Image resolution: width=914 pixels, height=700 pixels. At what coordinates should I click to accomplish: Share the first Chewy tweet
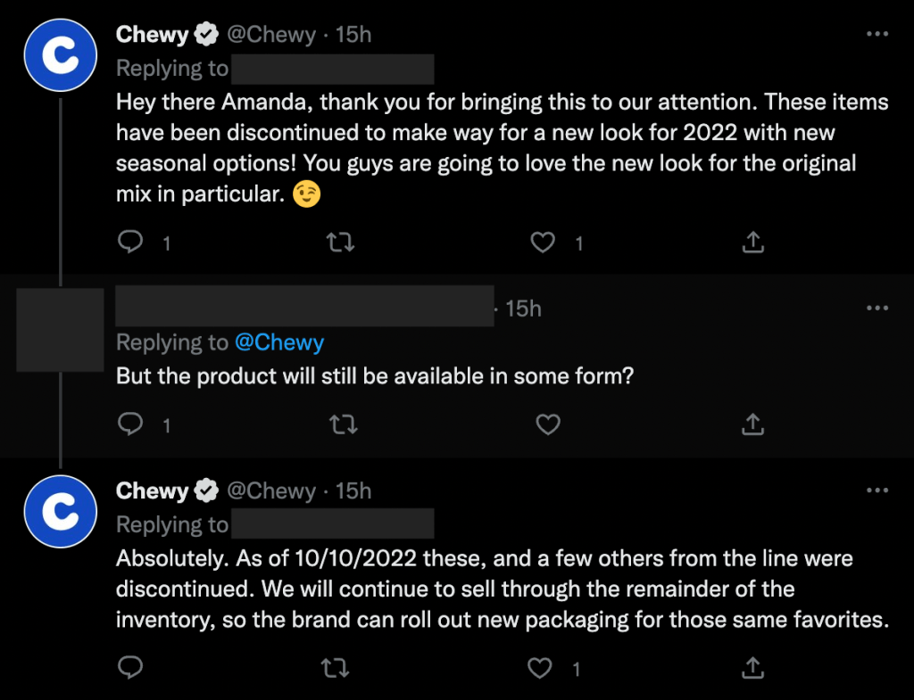[752, 242]
